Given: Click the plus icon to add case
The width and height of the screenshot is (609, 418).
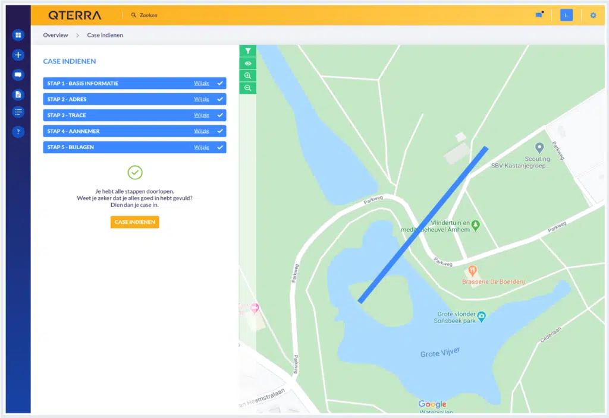Looking at the screenshot, I should click(x=18, y=55).
